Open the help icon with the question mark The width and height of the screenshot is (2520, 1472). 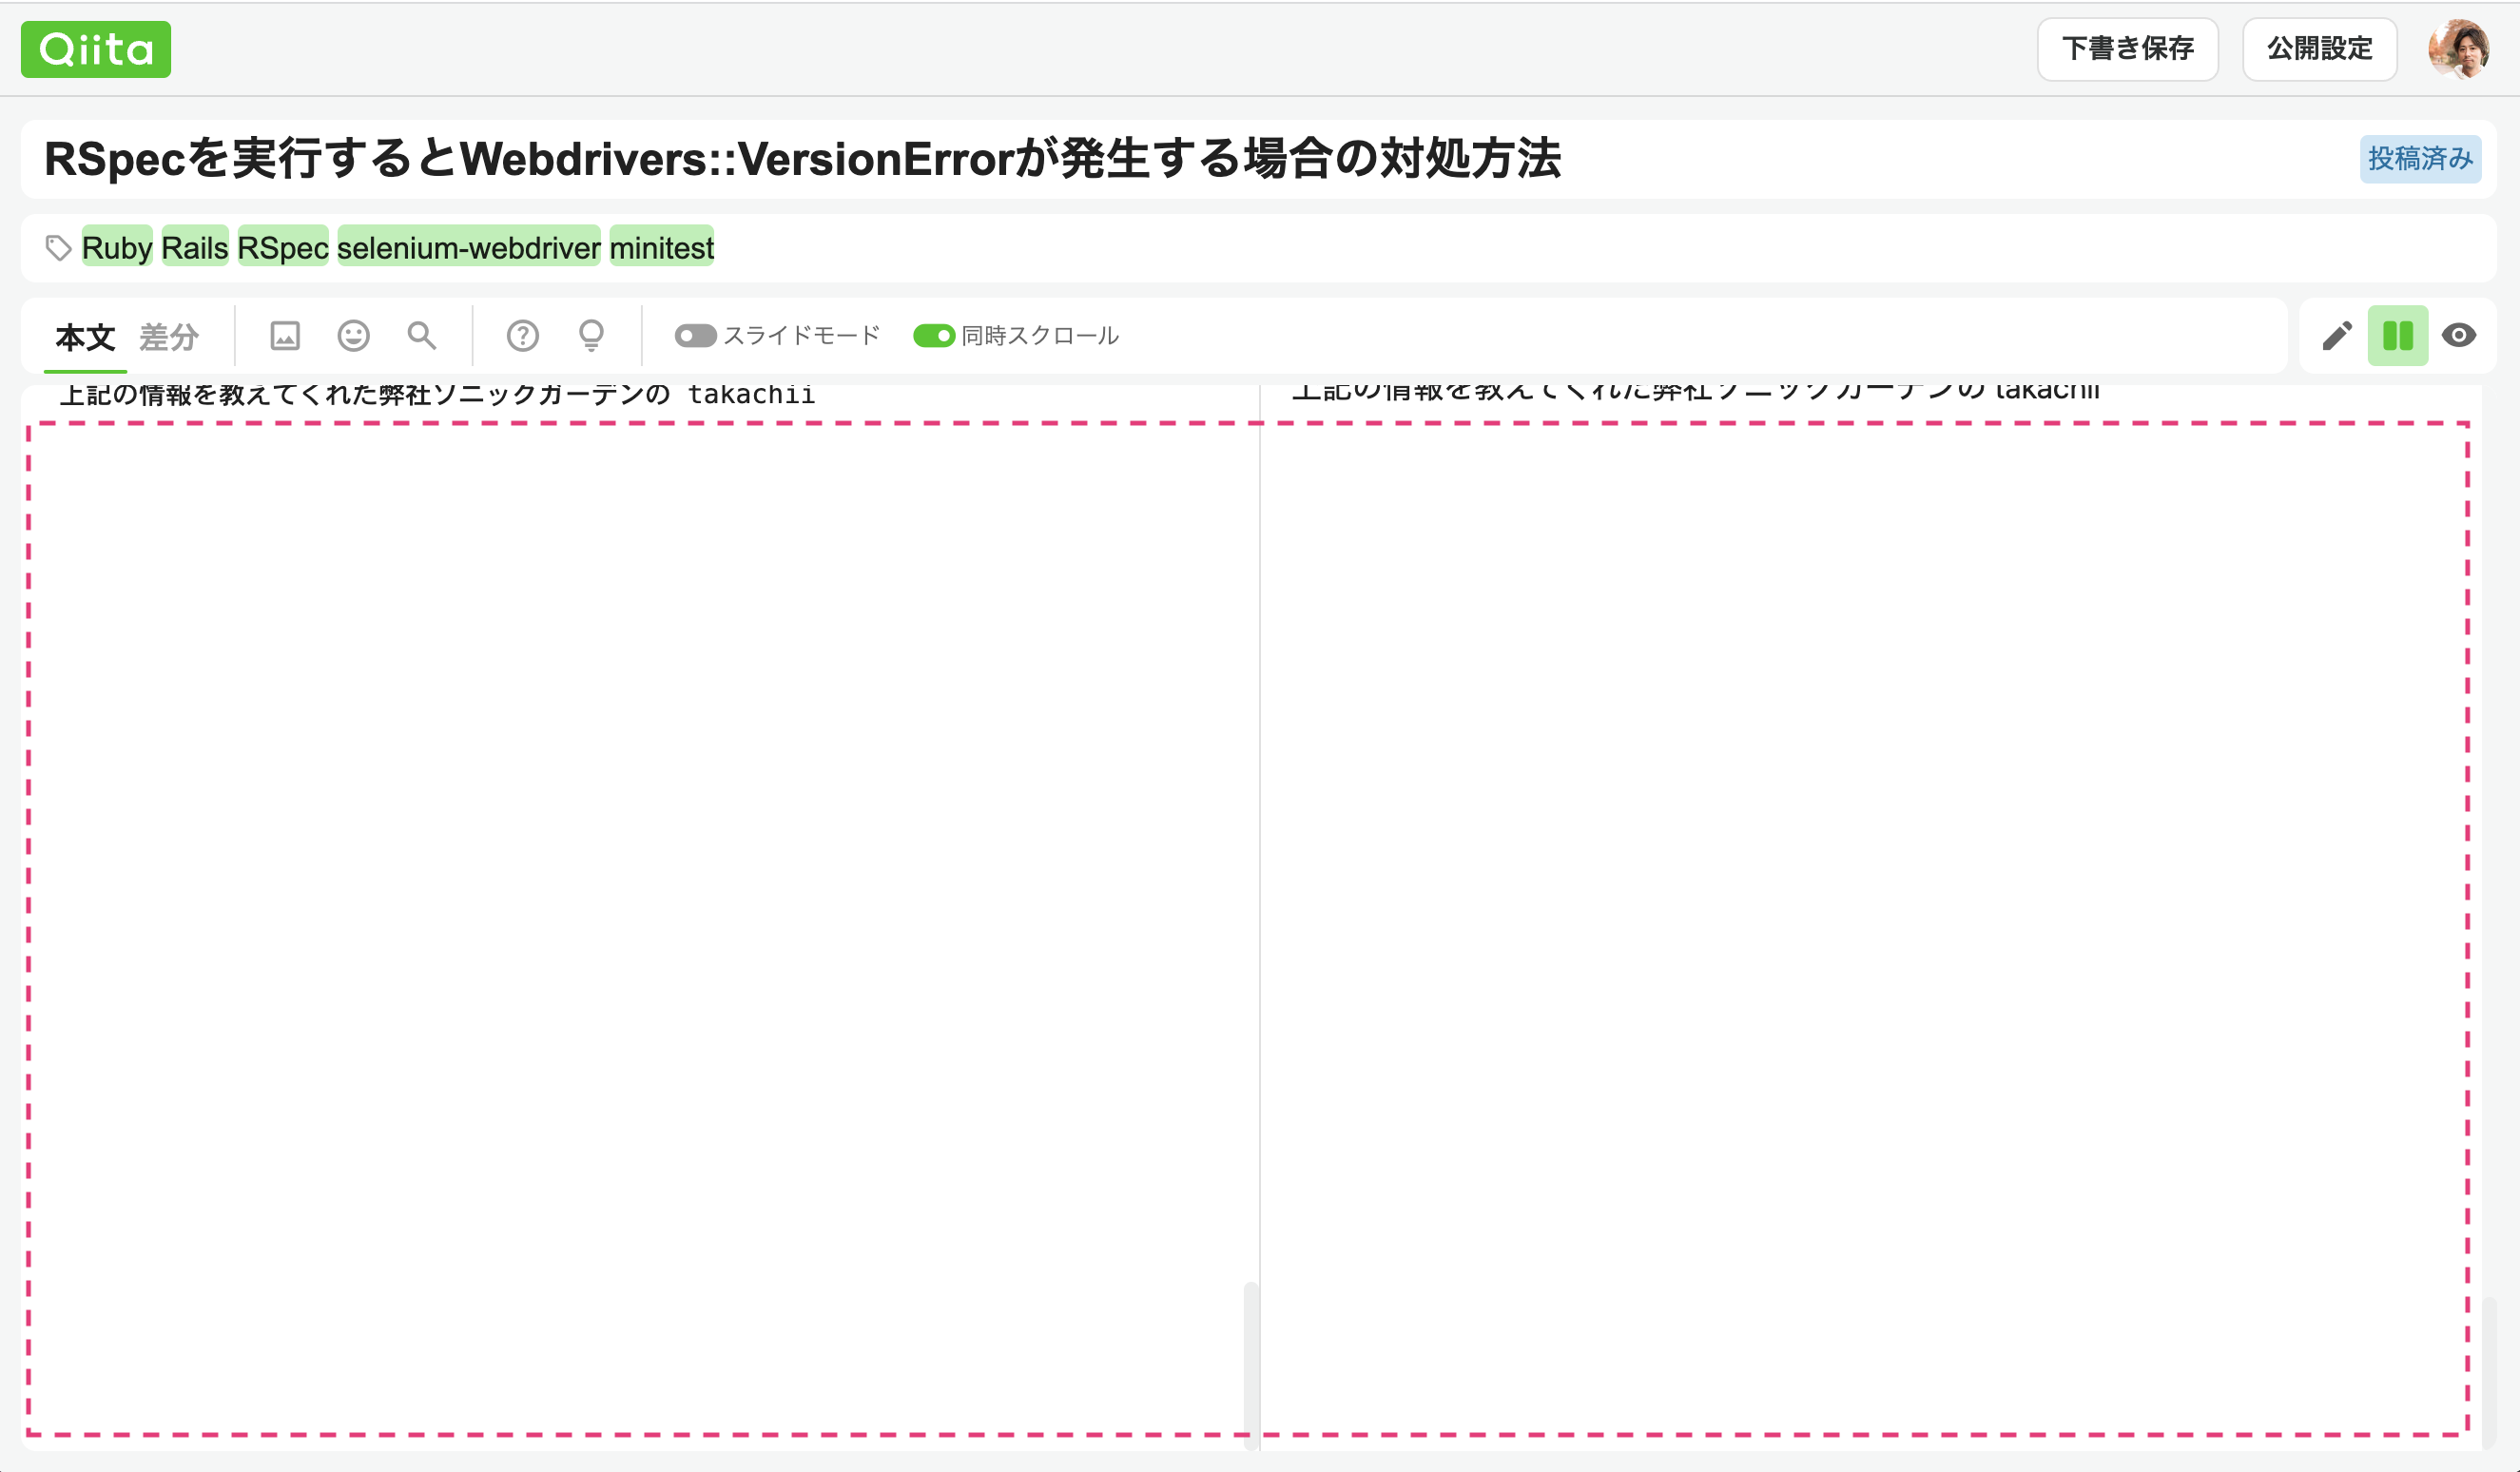click(x=523, y=336)
